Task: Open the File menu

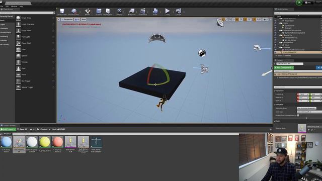Action: point(2,7)
